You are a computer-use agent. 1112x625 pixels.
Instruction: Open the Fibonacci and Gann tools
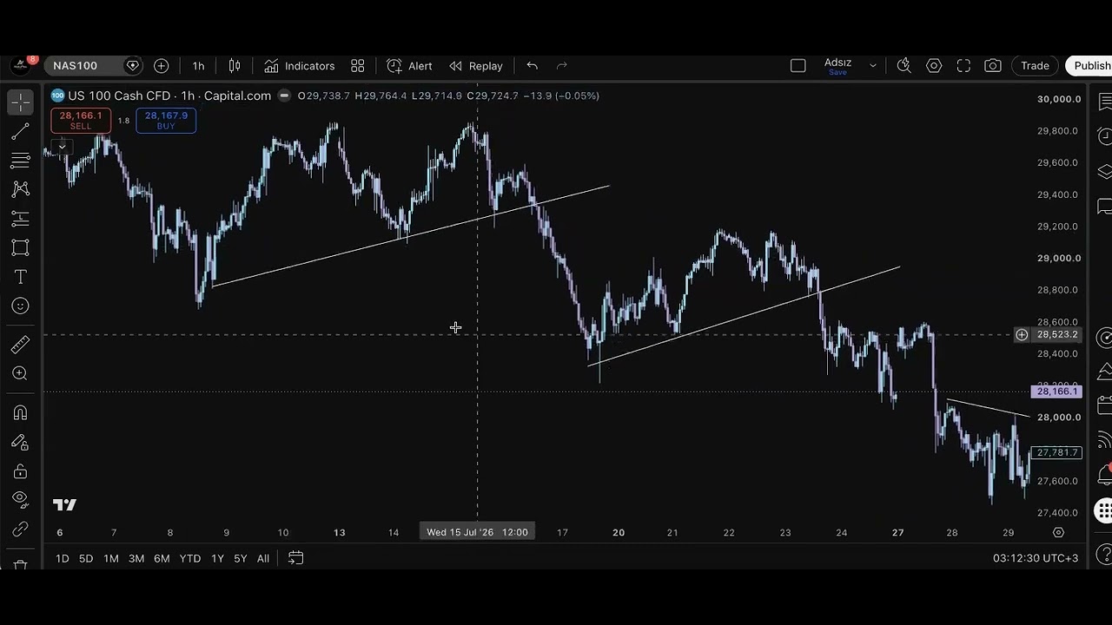20,161
